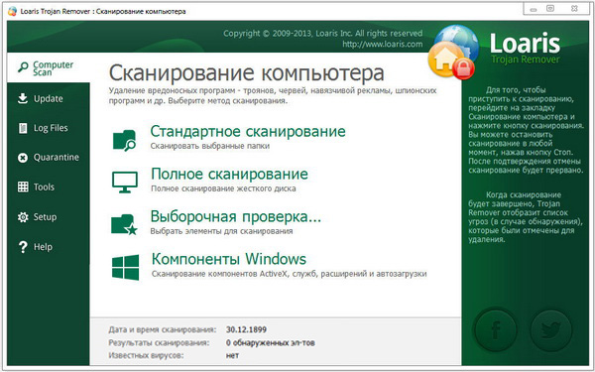Click the label Результаты сканирования

point(159,343)
